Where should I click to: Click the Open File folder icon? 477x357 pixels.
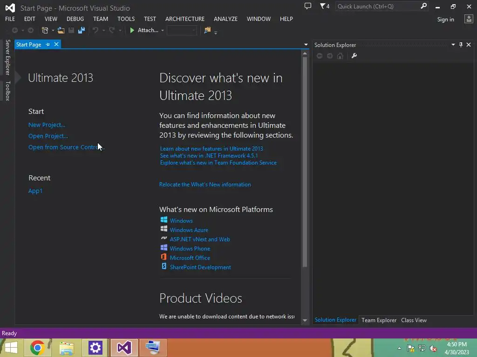click(x=61, y=30)
